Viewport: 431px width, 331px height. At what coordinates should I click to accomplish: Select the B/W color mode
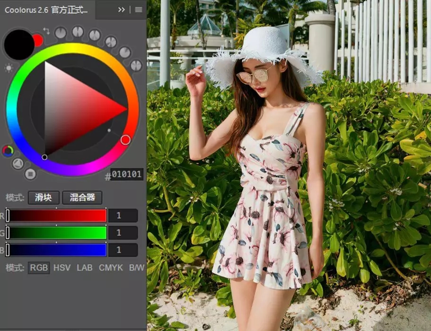point(137,268)
